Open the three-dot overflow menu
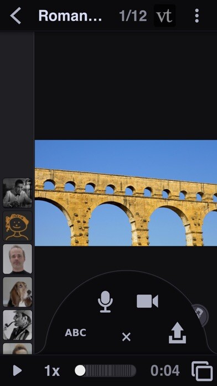This screenshot has height=386, width=217. pos(197,16)
